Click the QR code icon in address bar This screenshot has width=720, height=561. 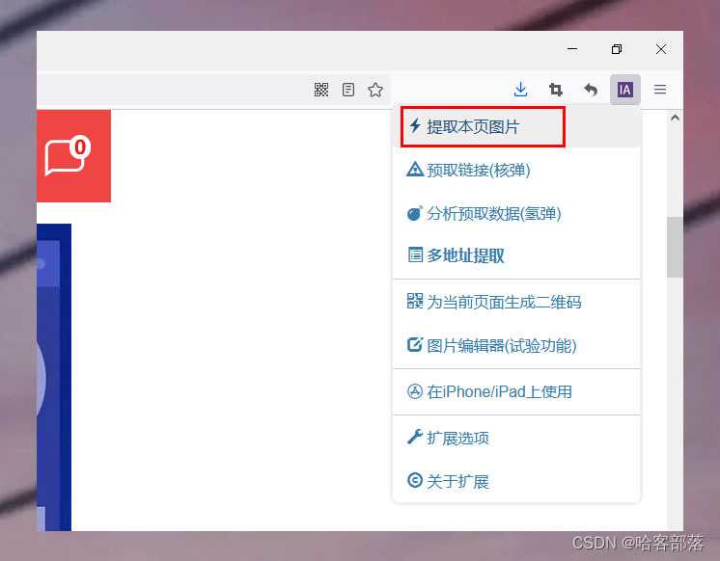pyautogui.click(x=321, y=90)
